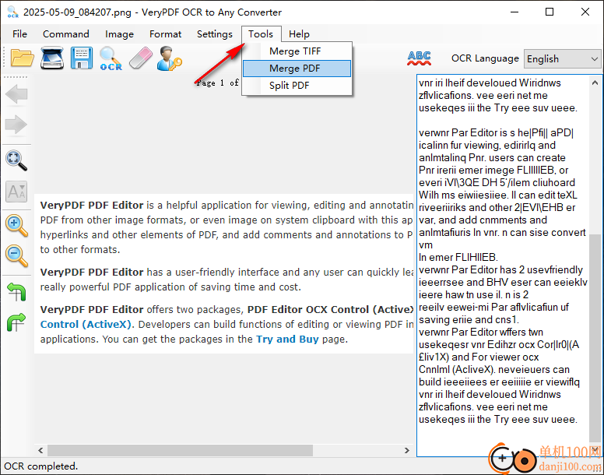
Task: Select the eraser tool icon
Action: click(141, 58)
